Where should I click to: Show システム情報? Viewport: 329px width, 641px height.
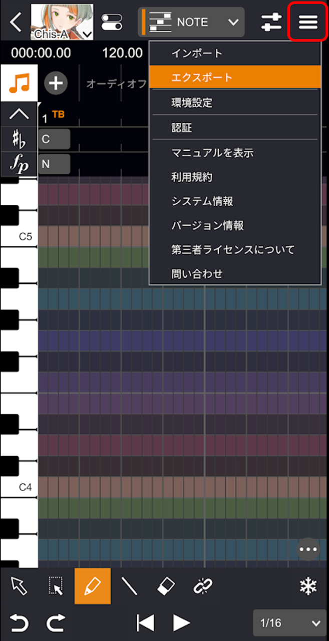click(235, 201)
